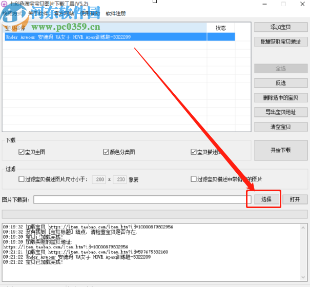Viewport: 310px width, 287px height.
Task: Click log line 09:19:39 加载失败的宝贝地址
Action: click(x=38, y=242)
